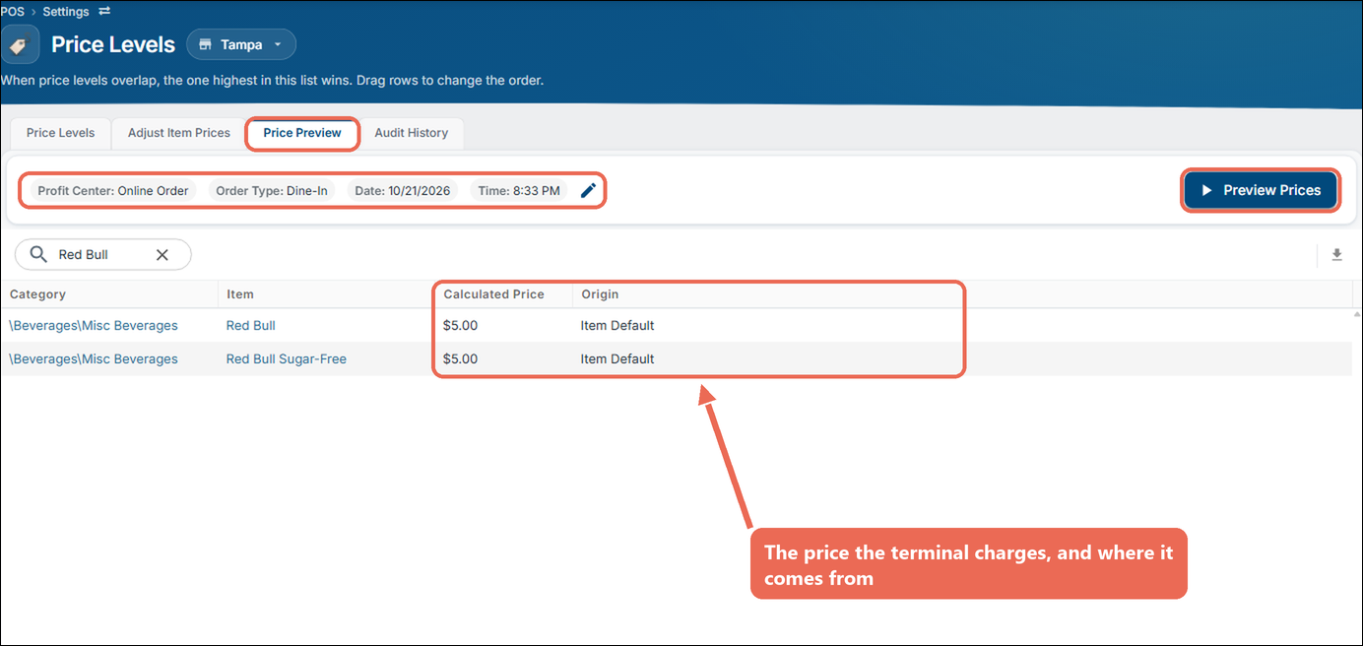Click the Order Type: Dine-In chip
This screenshot has width=1363, height=646.
(272, 191)
